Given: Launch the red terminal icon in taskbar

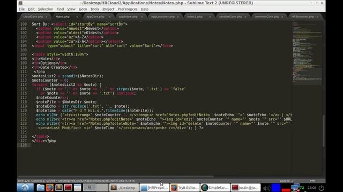Looking at the screenshot, I should click(68, 187).
